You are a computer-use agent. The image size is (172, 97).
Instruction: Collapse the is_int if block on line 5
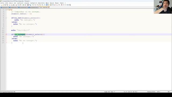6,18
